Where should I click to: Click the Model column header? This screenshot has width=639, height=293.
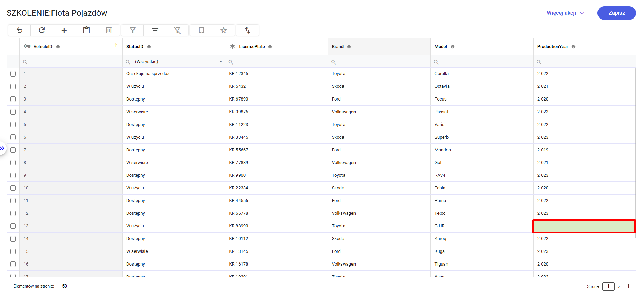tap(441, 47)
